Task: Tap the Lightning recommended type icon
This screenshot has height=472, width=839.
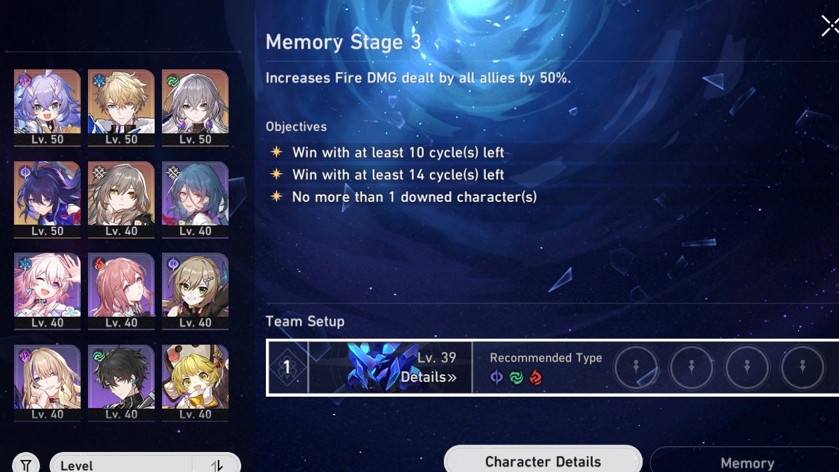Action: tap(496, 378)
